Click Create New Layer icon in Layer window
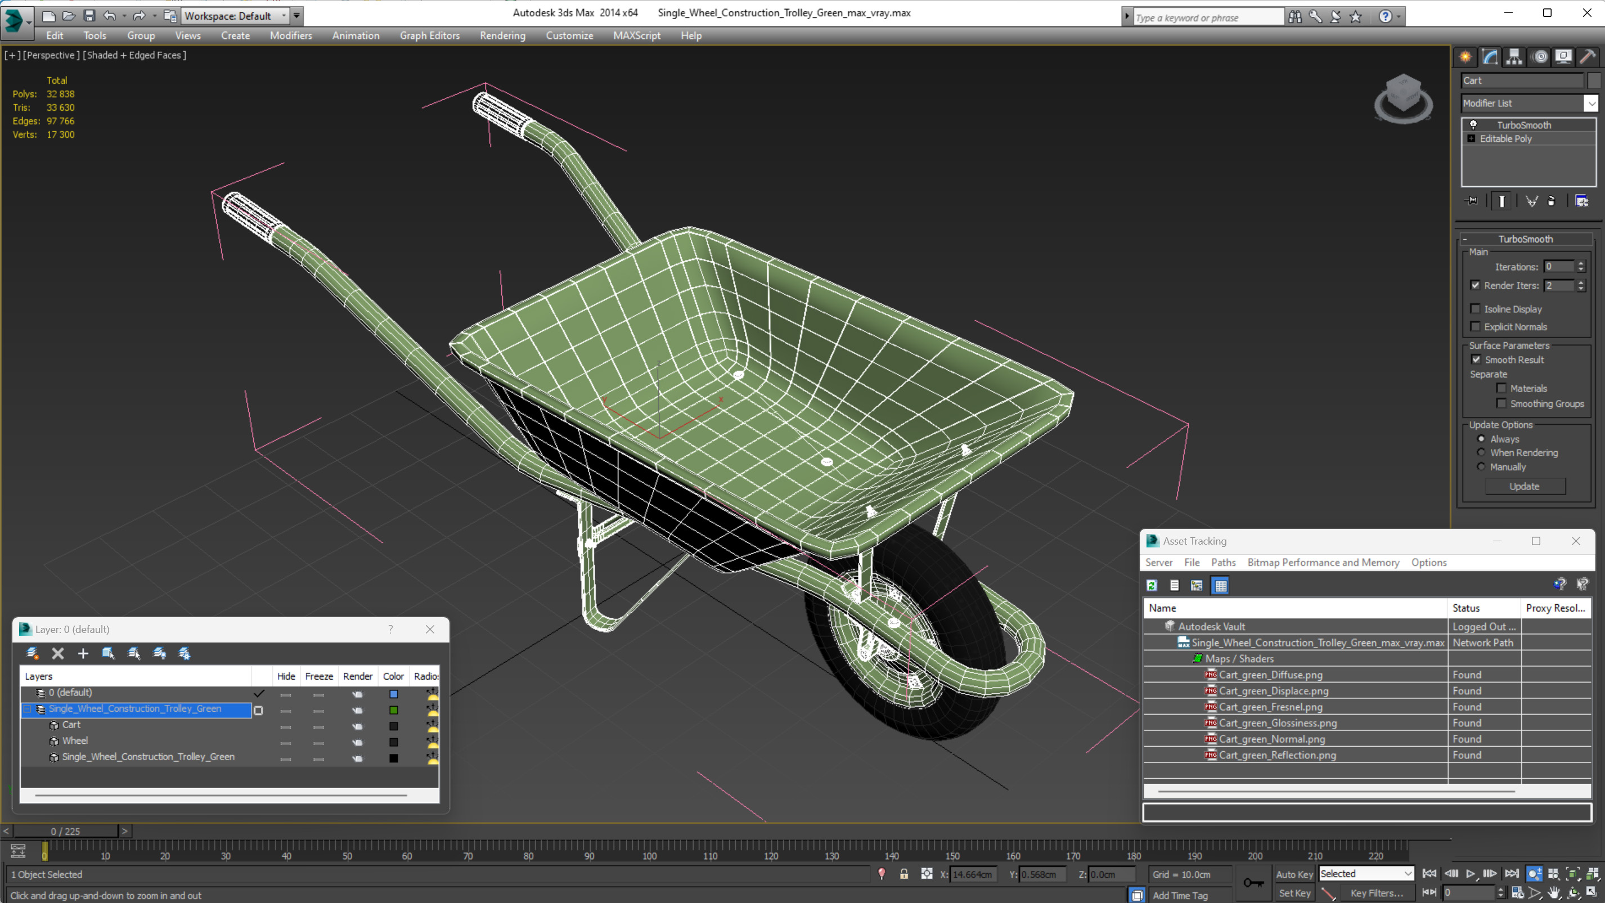 click(x=32, y=653)
